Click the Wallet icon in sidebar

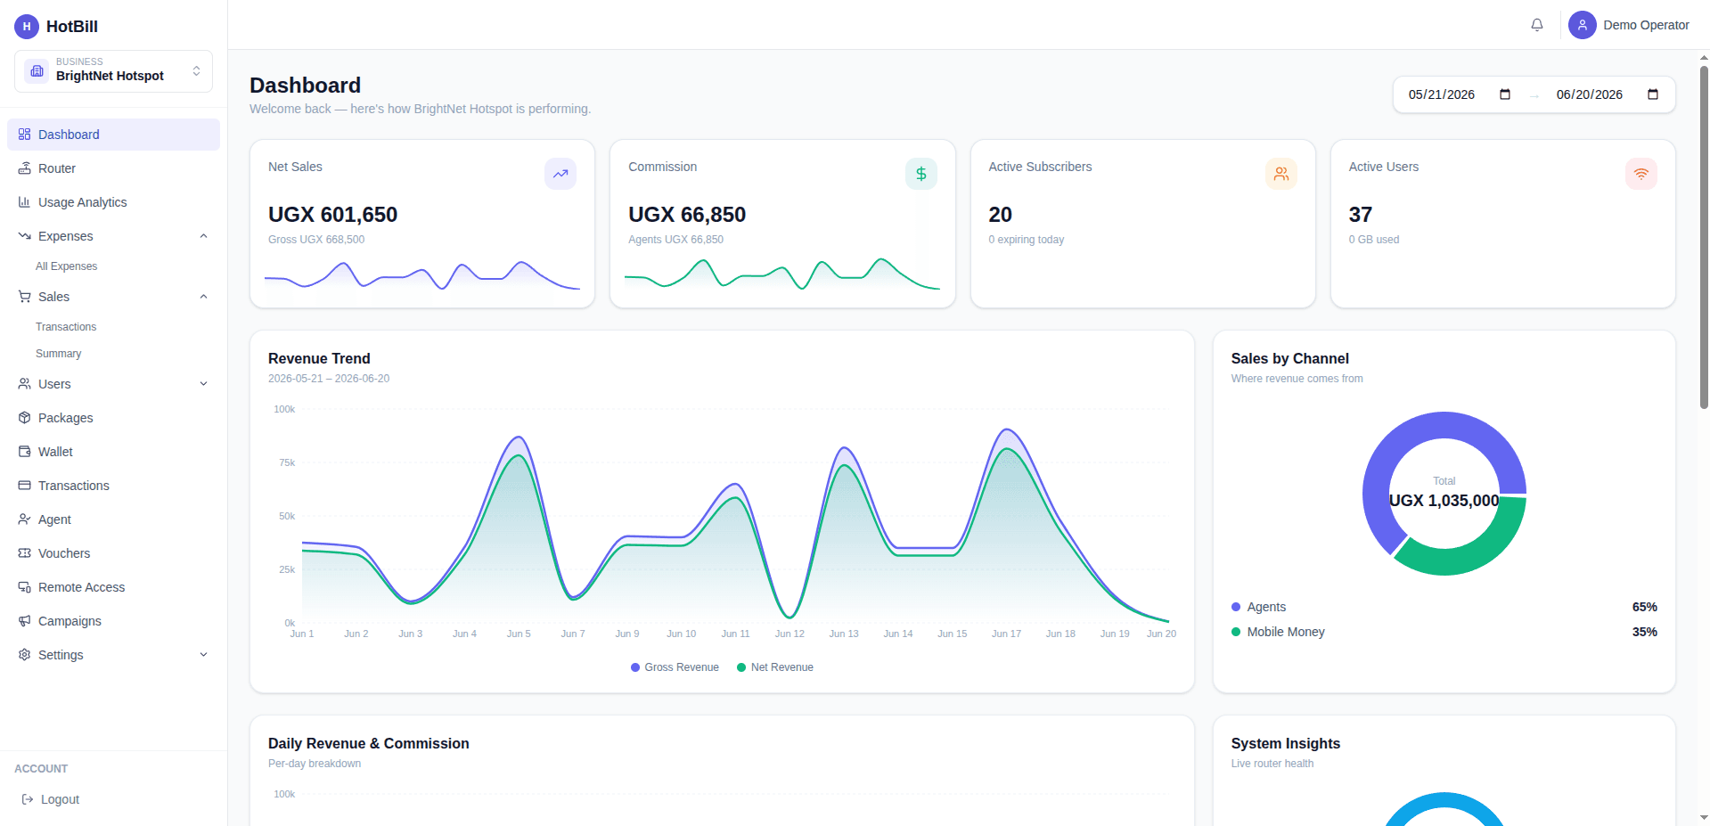click(24, 452)
